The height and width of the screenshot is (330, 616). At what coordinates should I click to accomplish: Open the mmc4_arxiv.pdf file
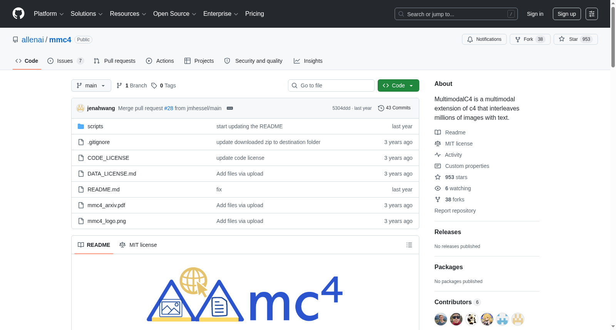tap(106, 205)
